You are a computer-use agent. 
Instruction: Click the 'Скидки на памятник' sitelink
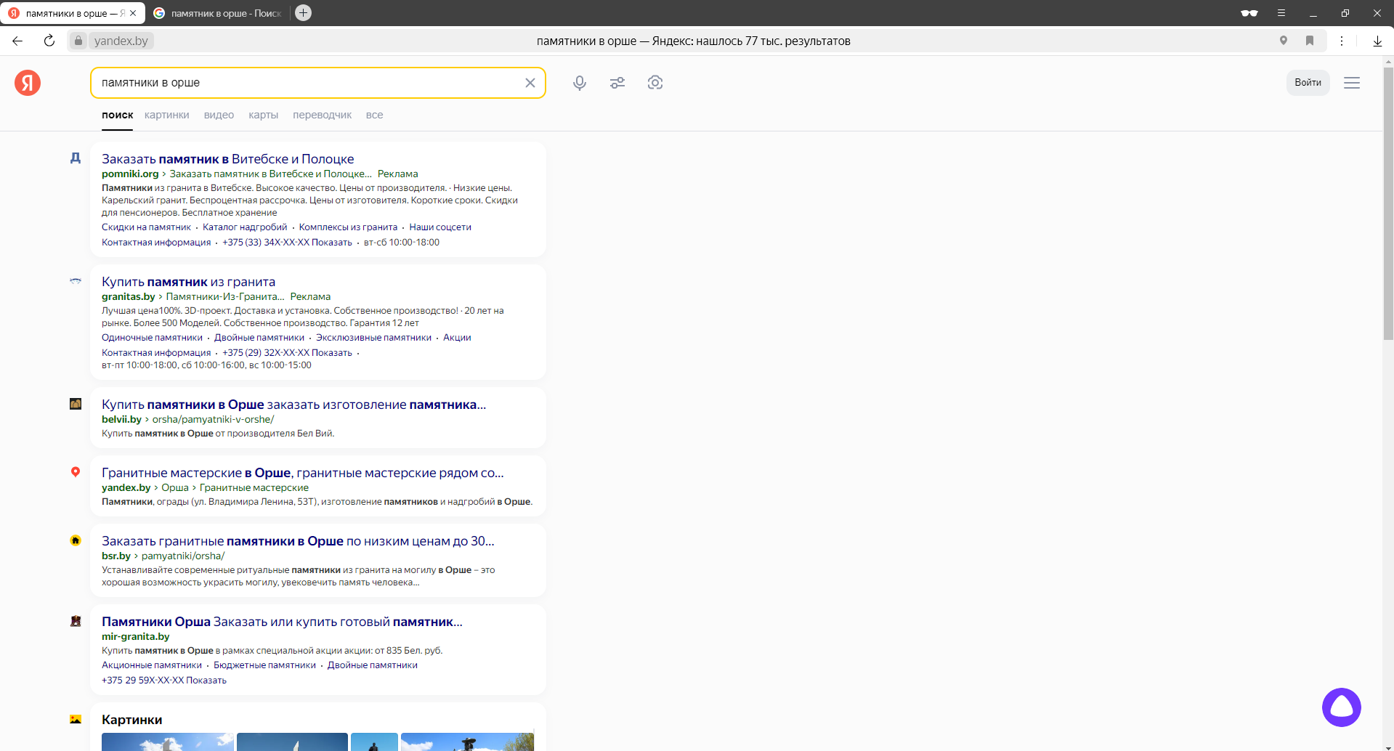(146, 227)
